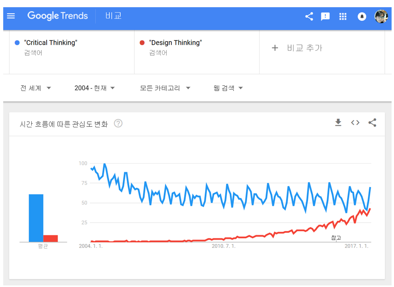This screenshot has width=394, height=287.
Task: Select the "Critical Thinking" search term
Action: pyautogui.click(x=51, y=43)
